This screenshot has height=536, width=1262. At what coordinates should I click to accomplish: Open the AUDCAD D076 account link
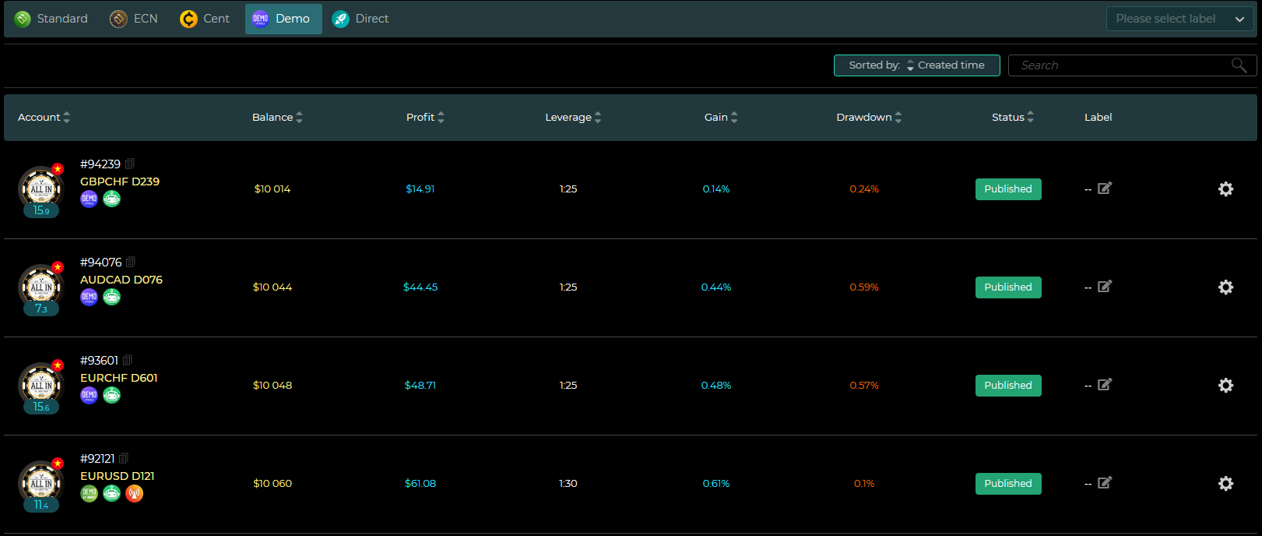click(x=121, y=280)
